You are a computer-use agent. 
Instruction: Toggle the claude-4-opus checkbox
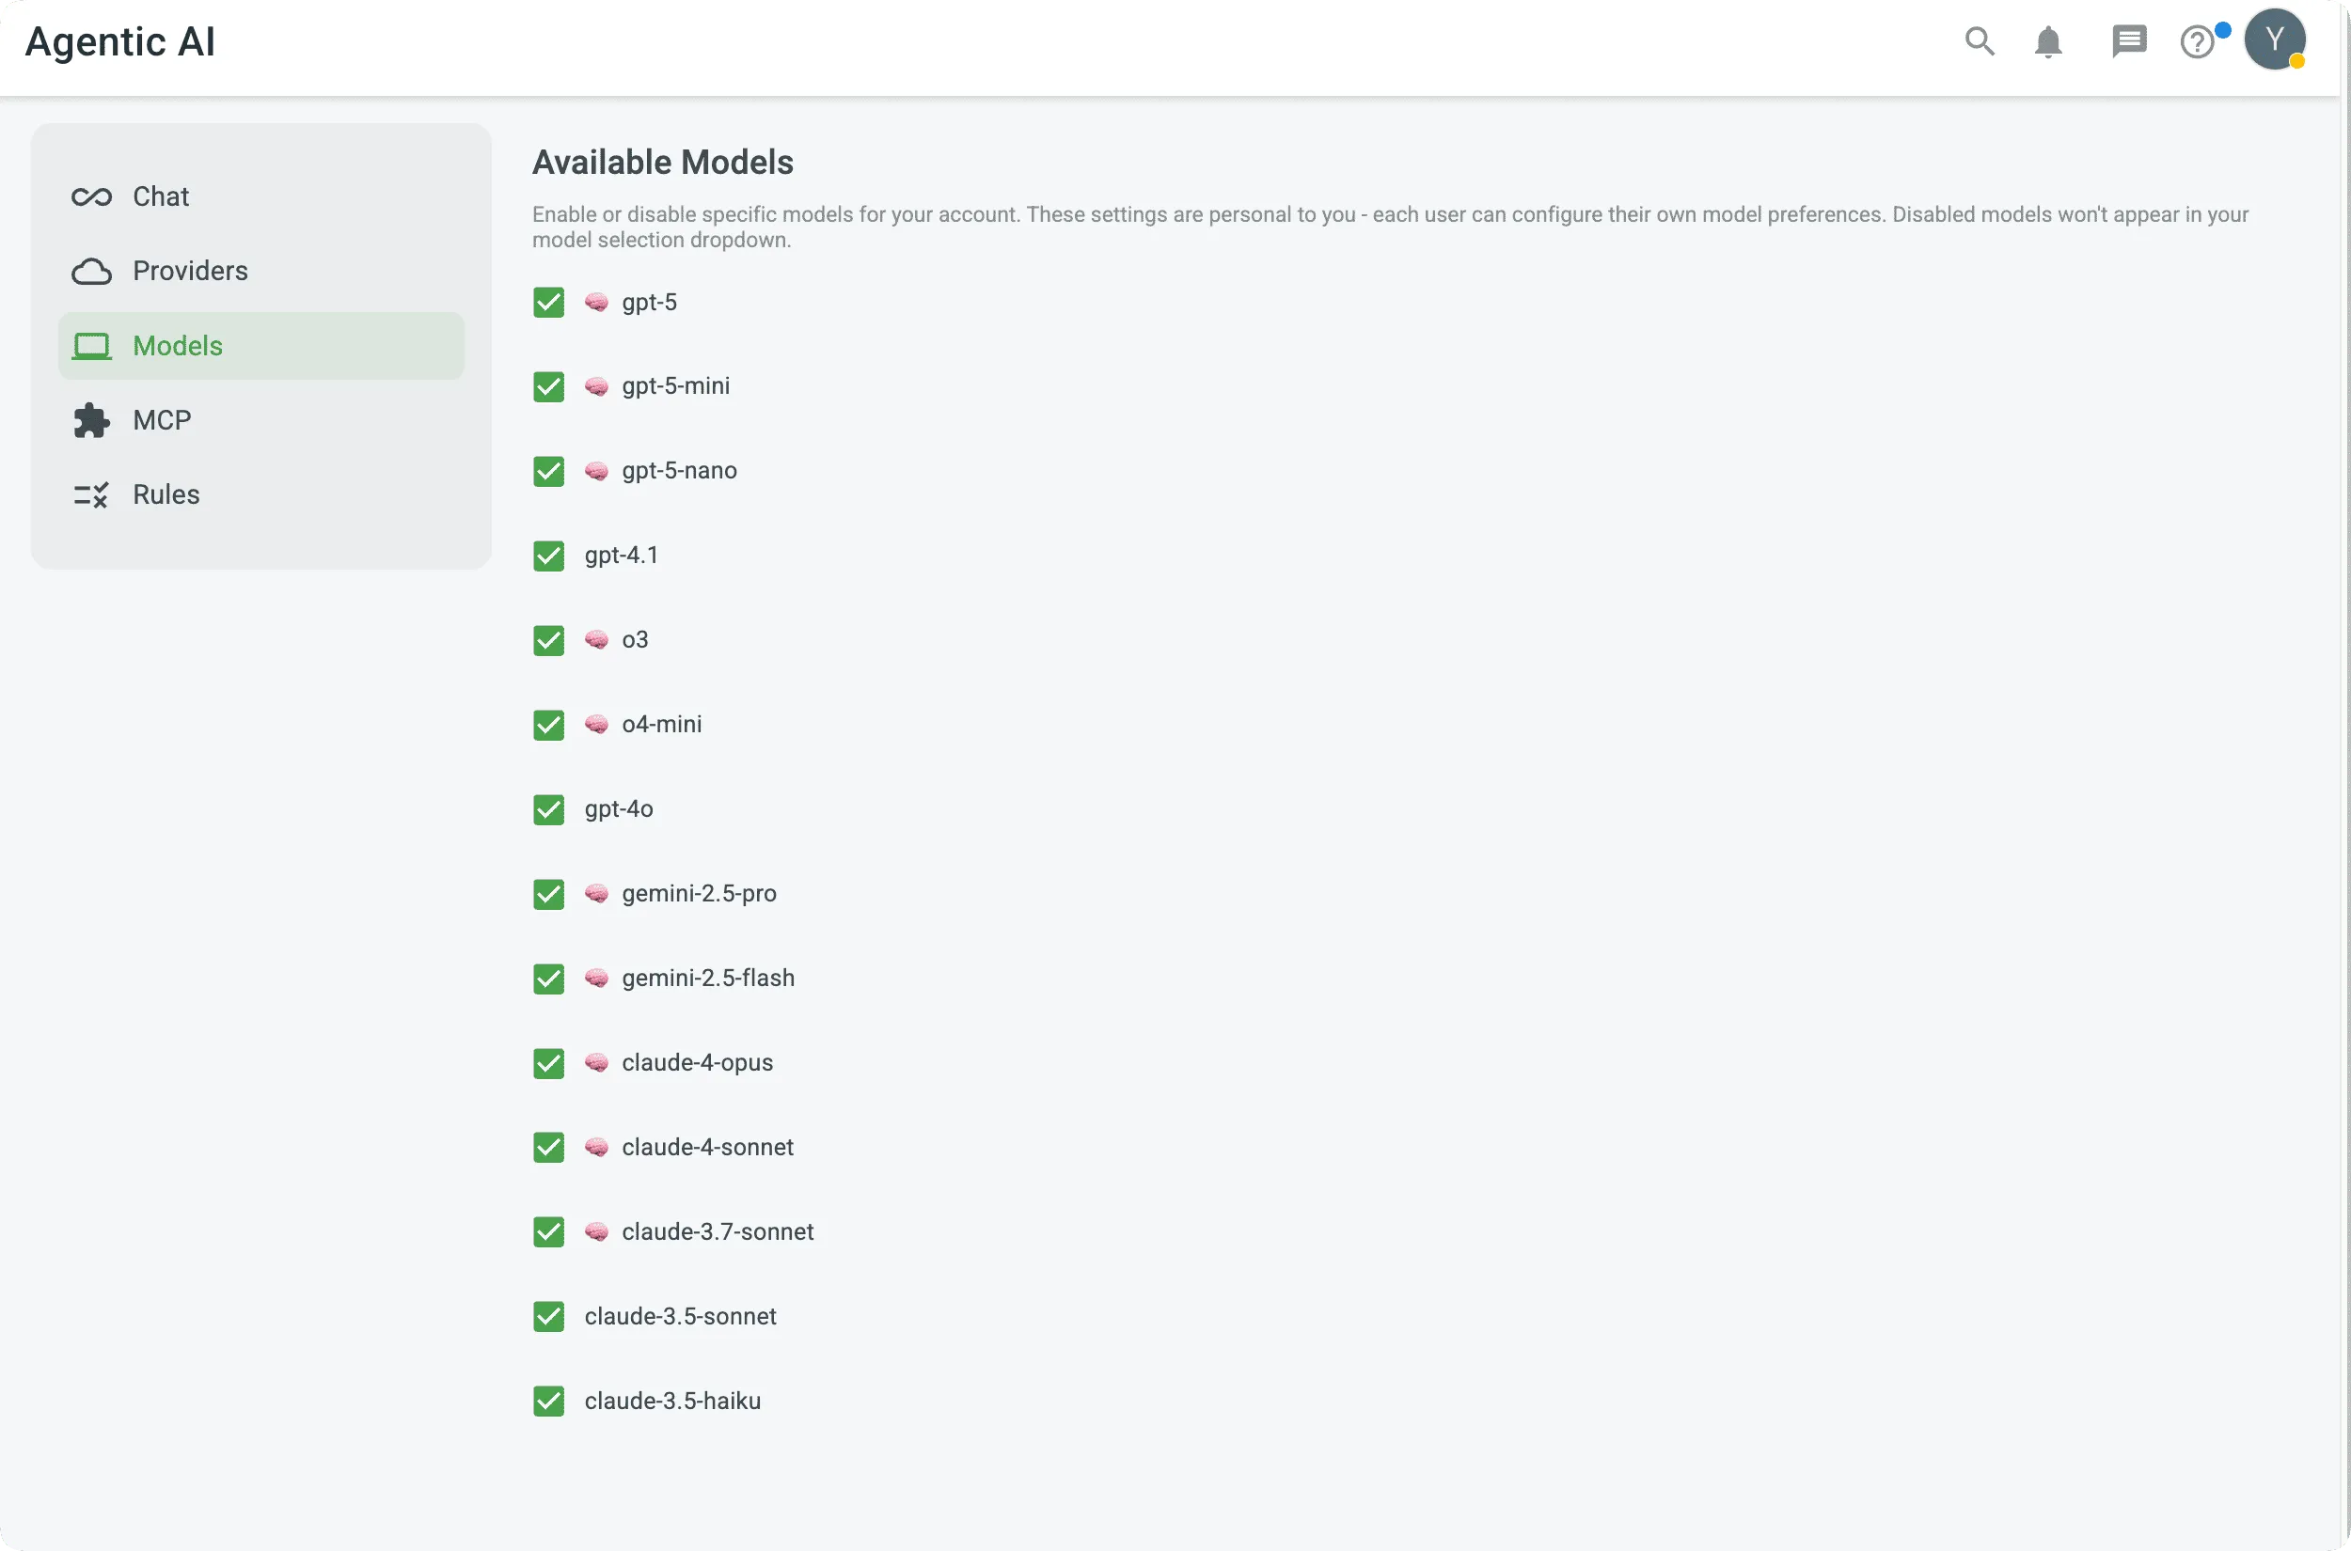pyautogui.click(x=548, y=1063)
